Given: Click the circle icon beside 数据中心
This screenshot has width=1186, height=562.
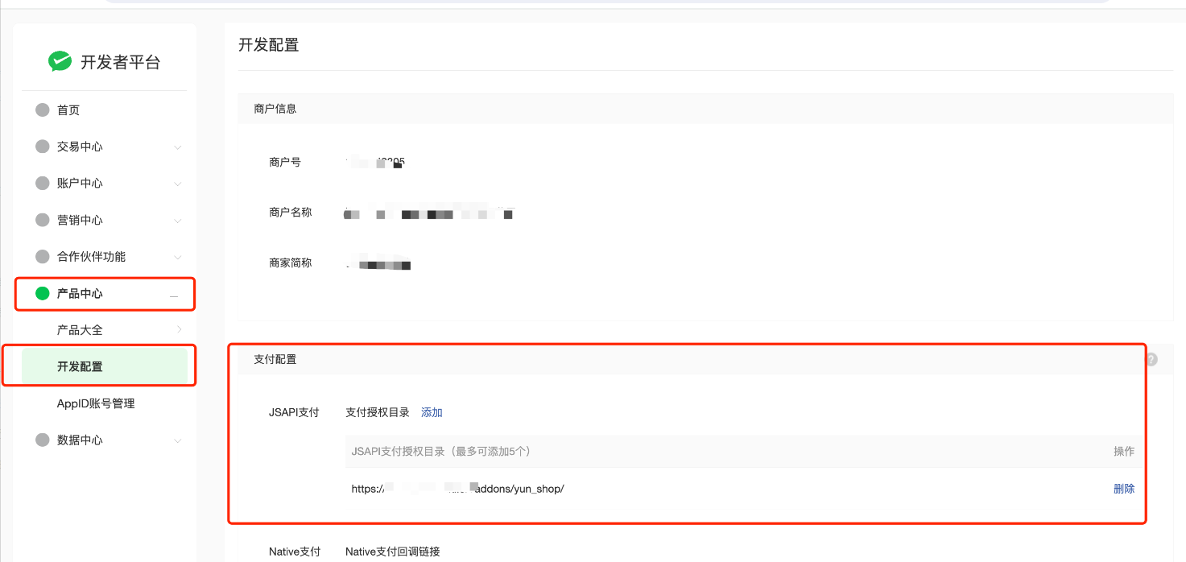Looking at the screenshot, I should (x=43, y=440).
